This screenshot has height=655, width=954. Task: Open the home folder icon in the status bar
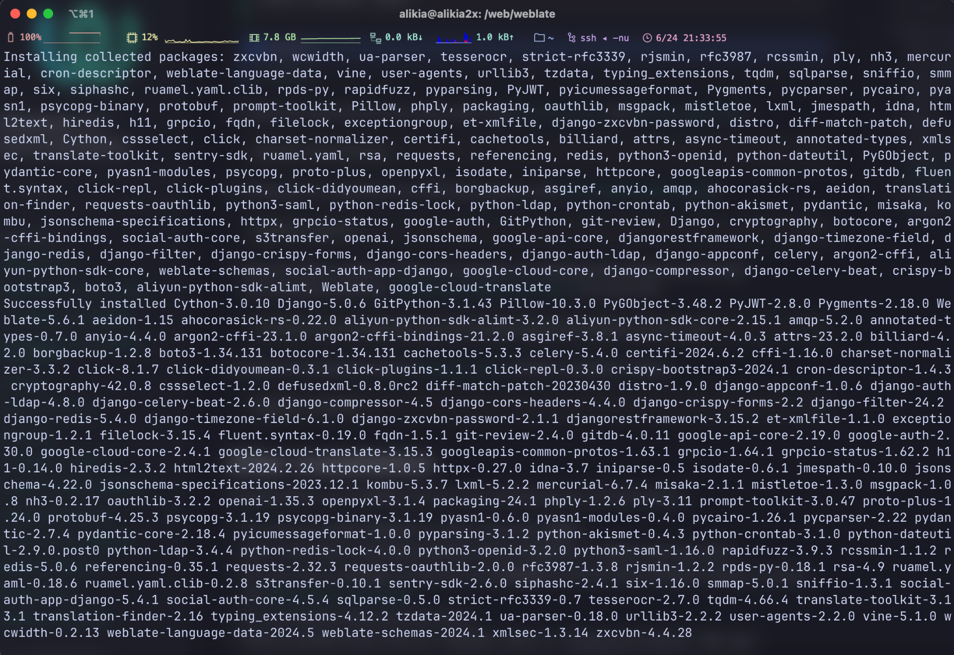(x=540, y=37)
